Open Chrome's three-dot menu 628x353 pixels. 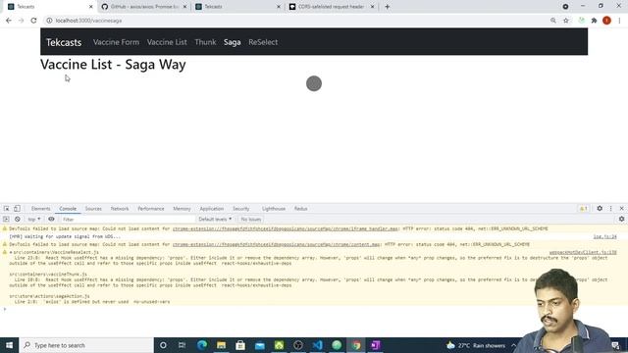click(619, 21)
